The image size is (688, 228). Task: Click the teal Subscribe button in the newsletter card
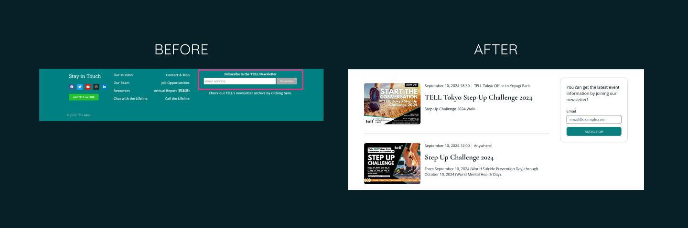594,131
